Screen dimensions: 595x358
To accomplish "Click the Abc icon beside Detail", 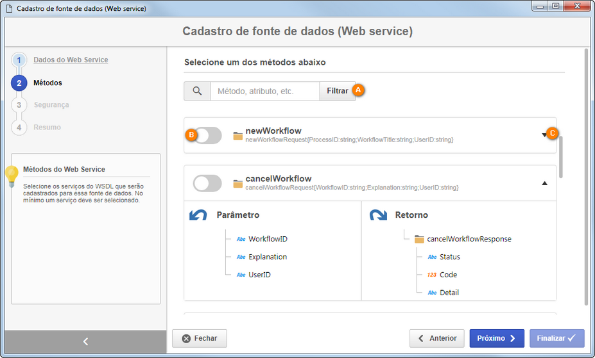I will (432, 293).
